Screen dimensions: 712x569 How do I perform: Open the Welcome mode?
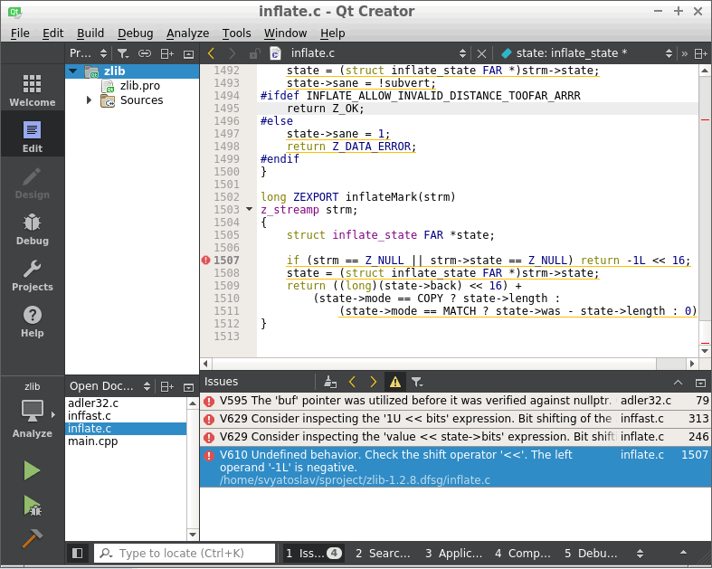pos(33,91)
